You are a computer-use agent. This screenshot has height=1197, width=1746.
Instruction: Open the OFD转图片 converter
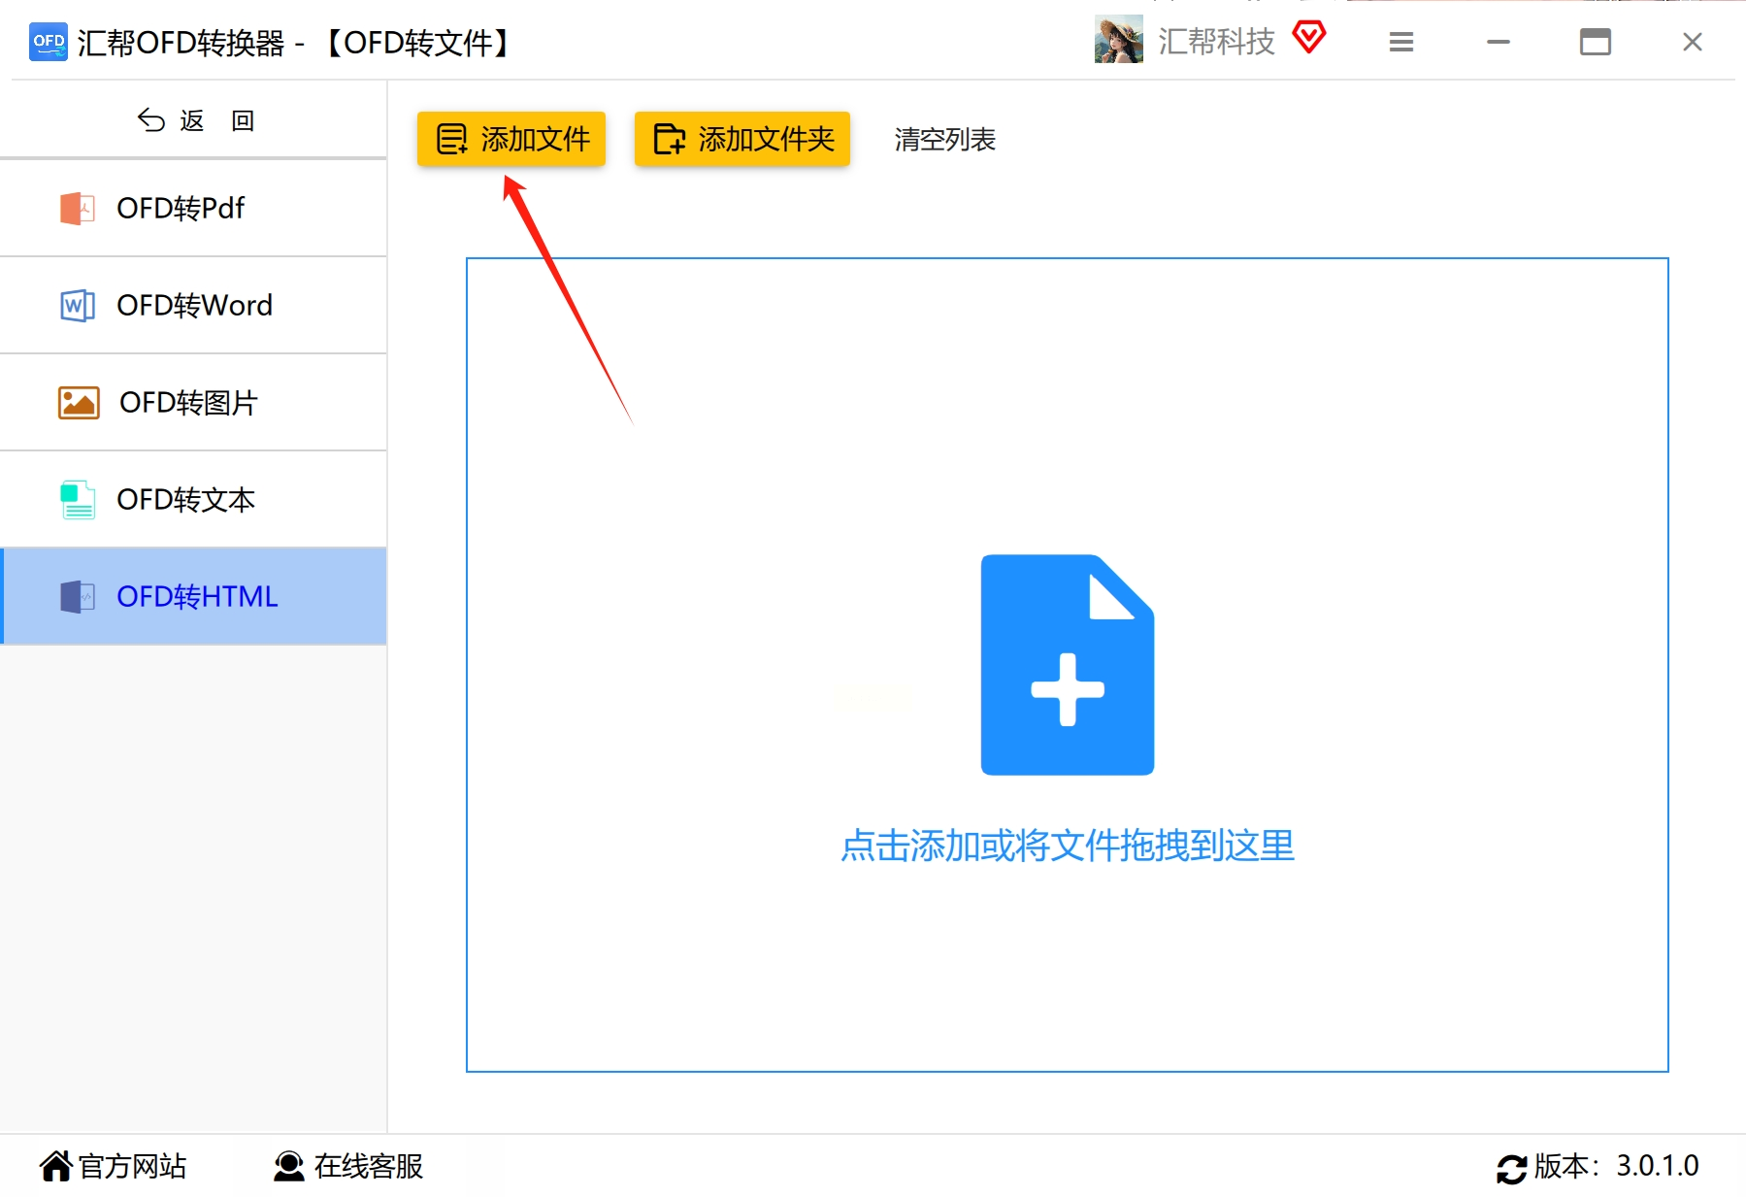(x=187, y=402)
